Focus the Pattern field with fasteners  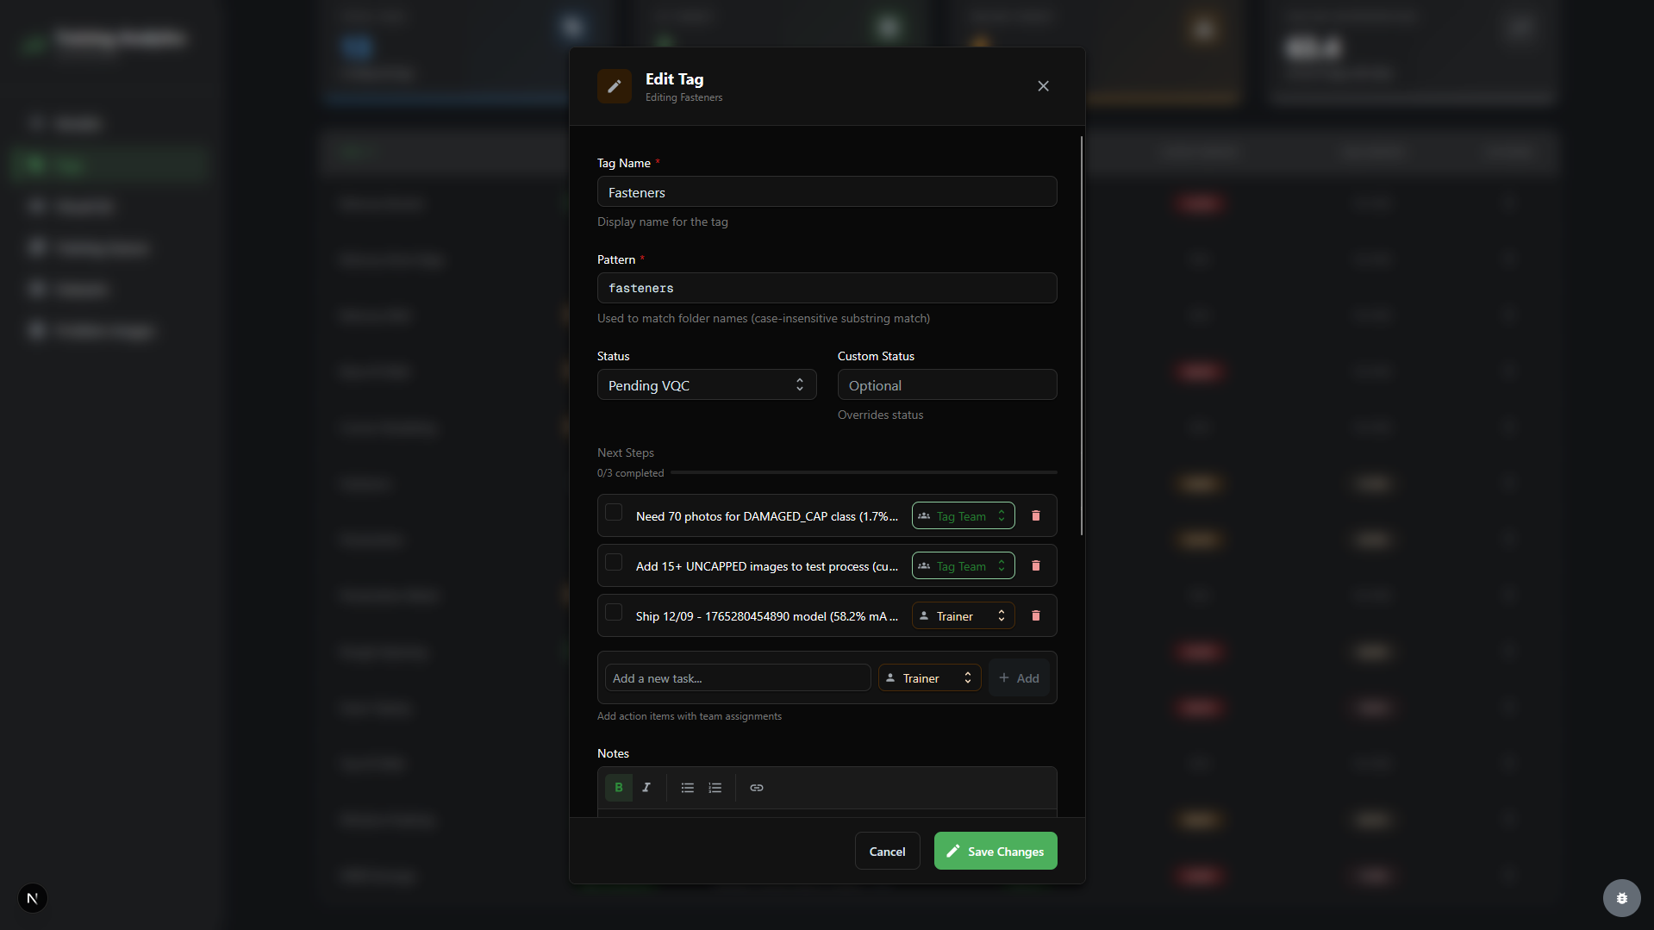[x=827, y=288]
